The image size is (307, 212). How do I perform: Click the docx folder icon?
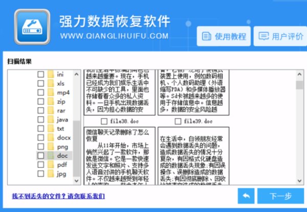pyautogui.click(x=51, y=137)
